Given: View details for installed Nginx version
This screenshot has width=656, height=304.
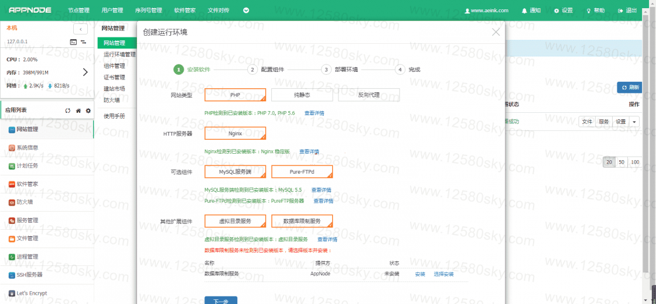Looking at the screenshot, I should tap(309, 151).
